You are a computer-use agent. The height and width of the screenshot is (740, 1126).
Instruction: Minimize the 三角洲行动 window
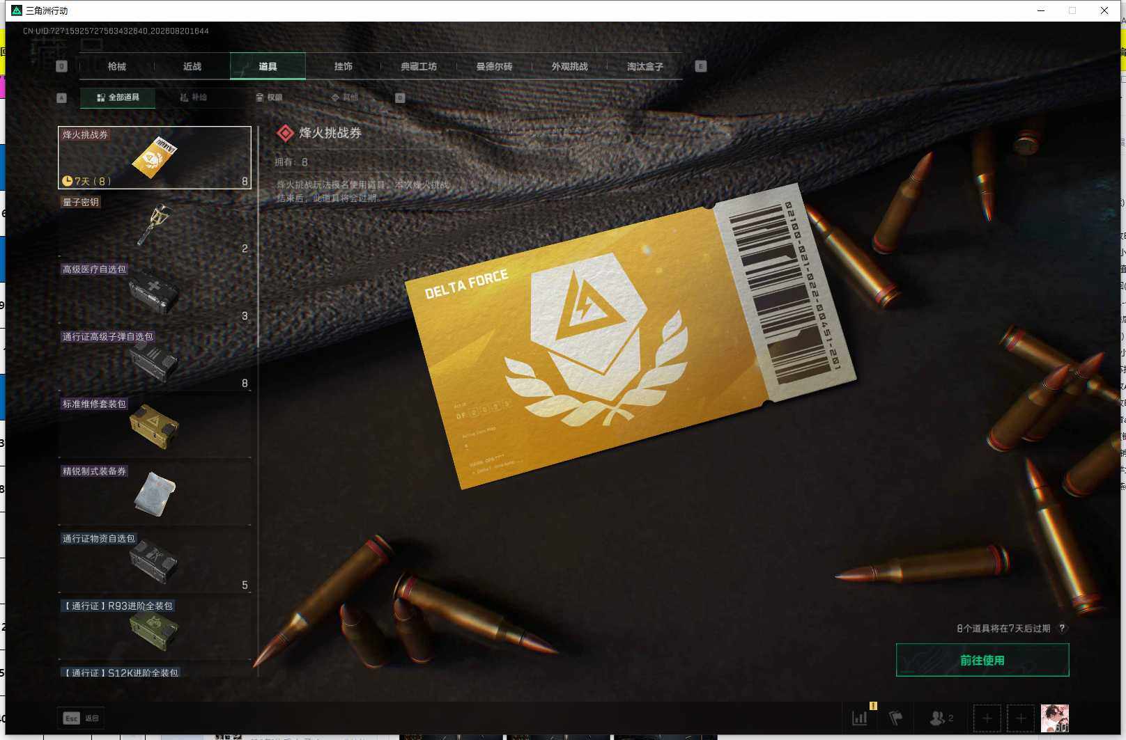pos(1041,10)
